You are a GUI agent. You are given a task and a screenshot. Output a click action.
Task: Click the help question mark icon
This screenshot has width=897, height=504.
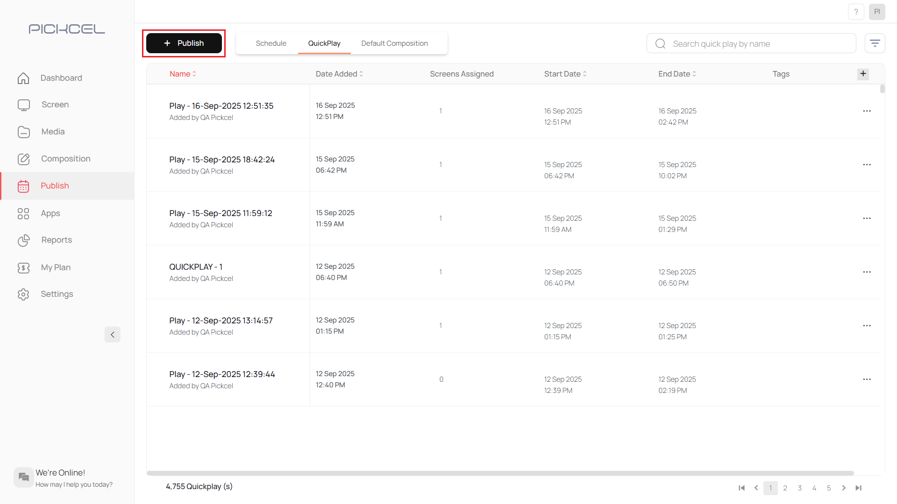(856, 12)
